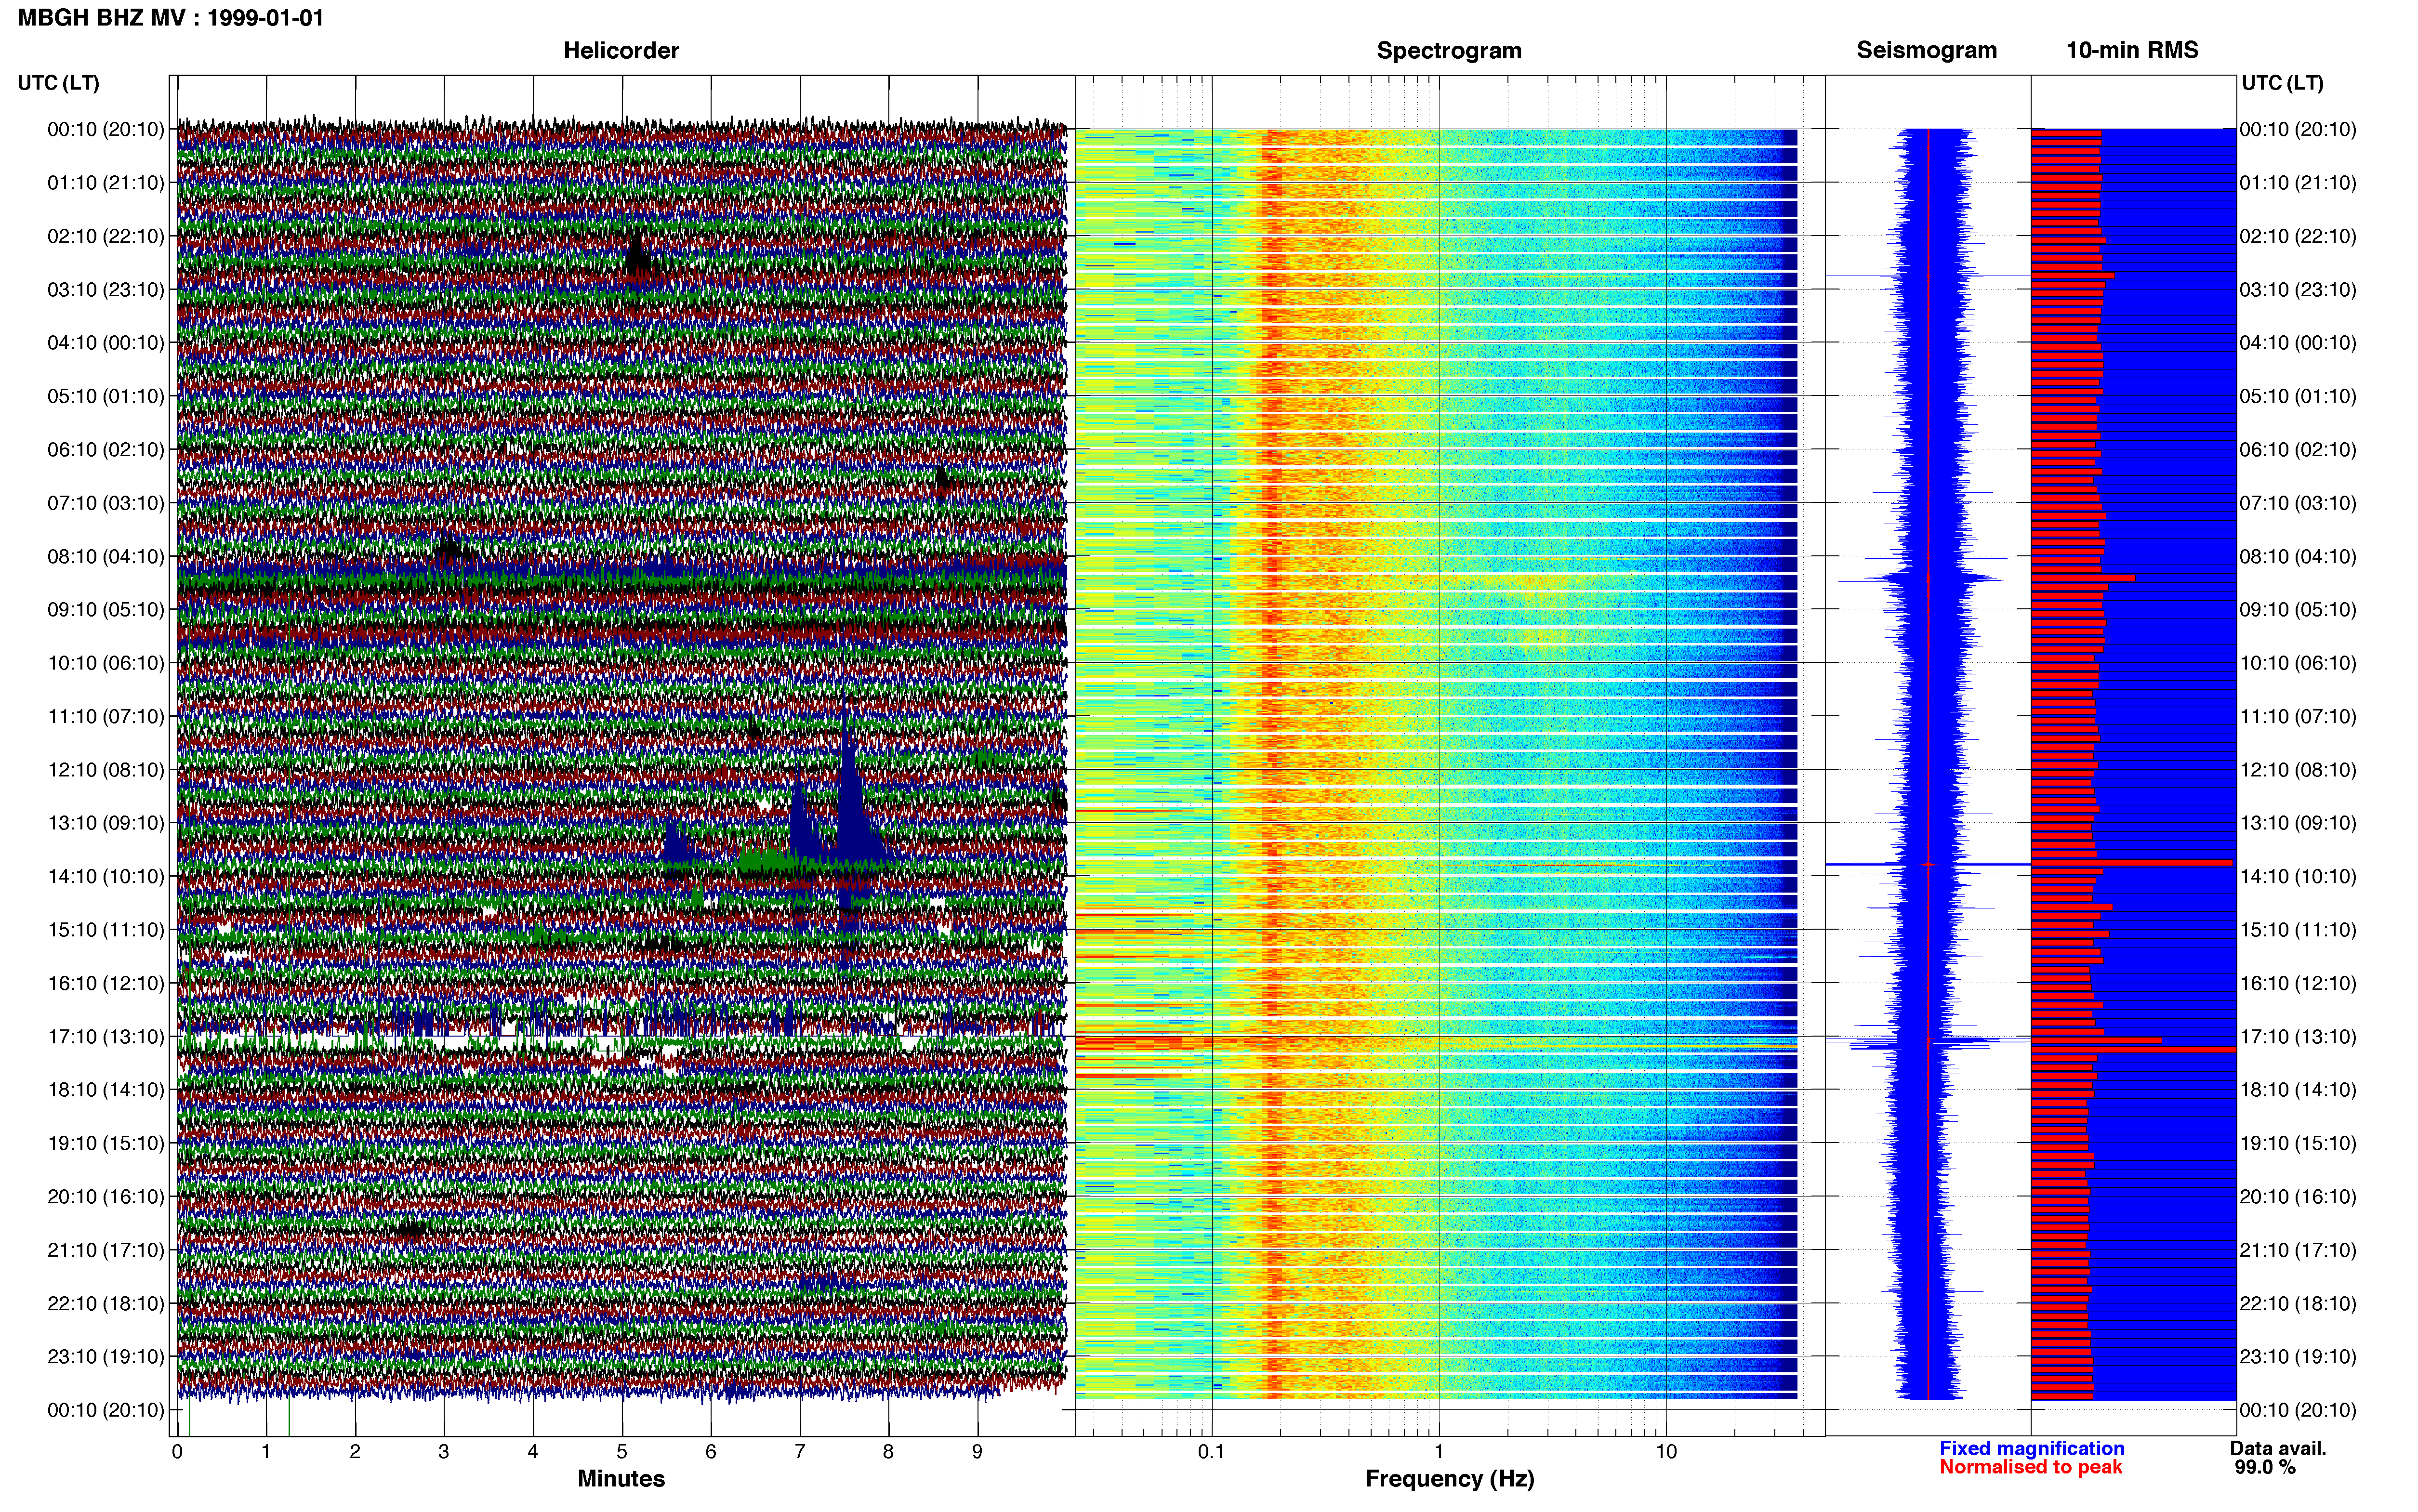Click '16:10 (12:10)' on the Helicorder time axis

pos(106,983)
